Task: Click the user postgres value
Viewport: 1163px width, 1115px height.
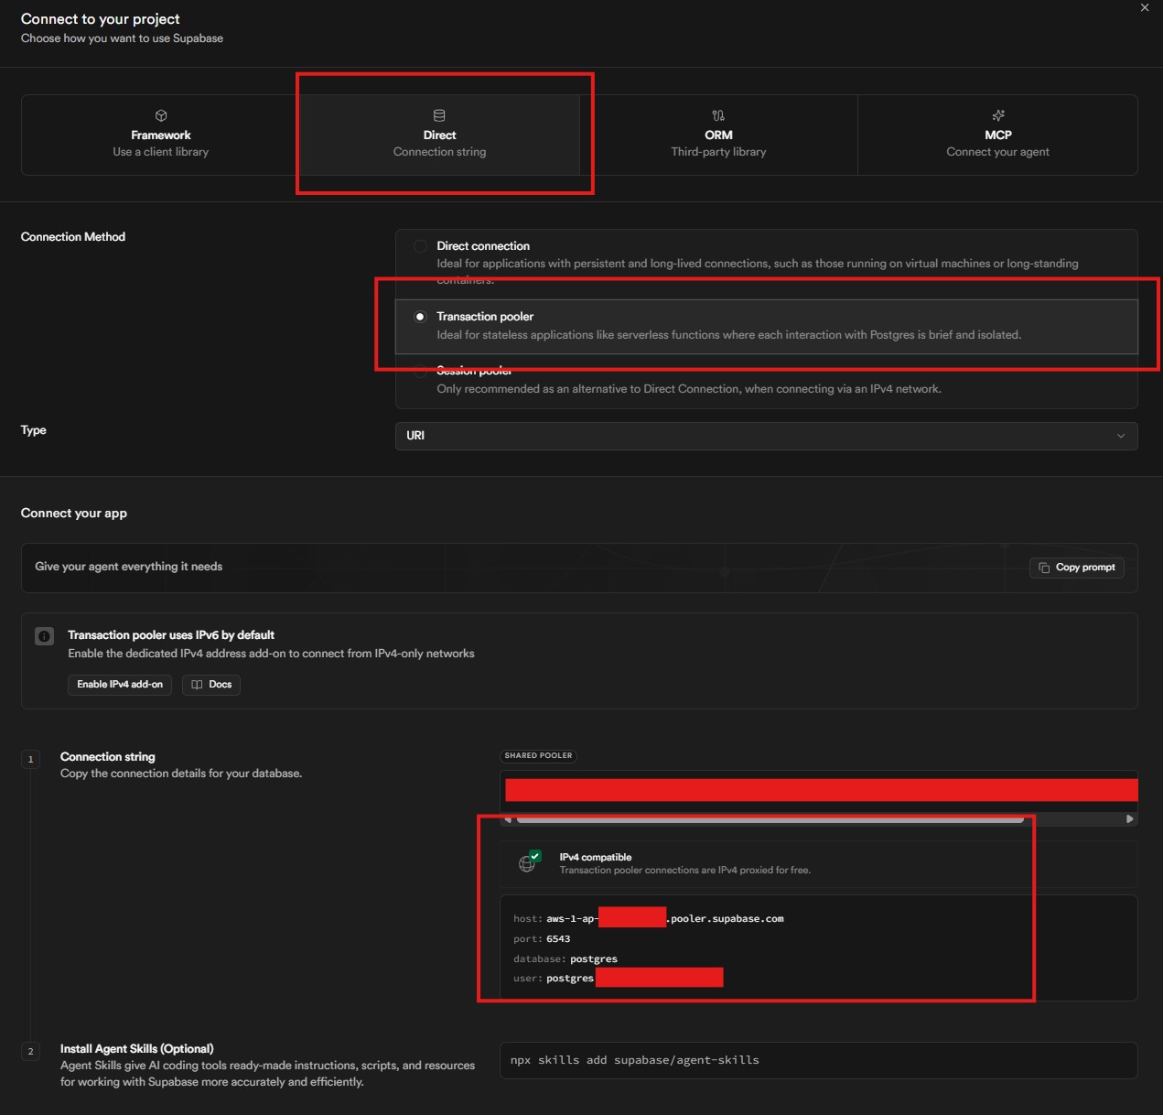Action: click(x=570, y=978)
